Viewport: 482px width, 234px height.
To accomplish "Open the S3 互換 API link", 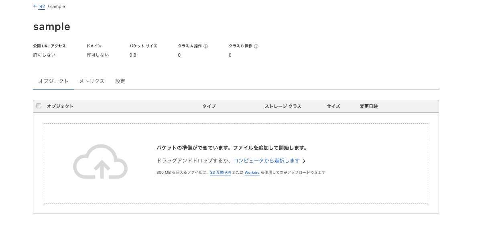I will [x=220, y=173].
